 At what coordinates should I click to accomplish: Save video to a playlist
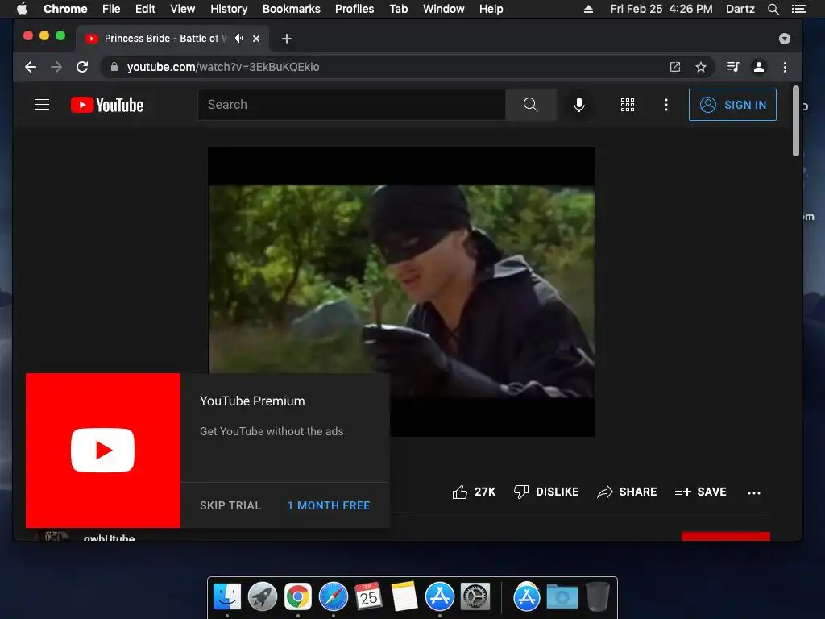(700, 492)
